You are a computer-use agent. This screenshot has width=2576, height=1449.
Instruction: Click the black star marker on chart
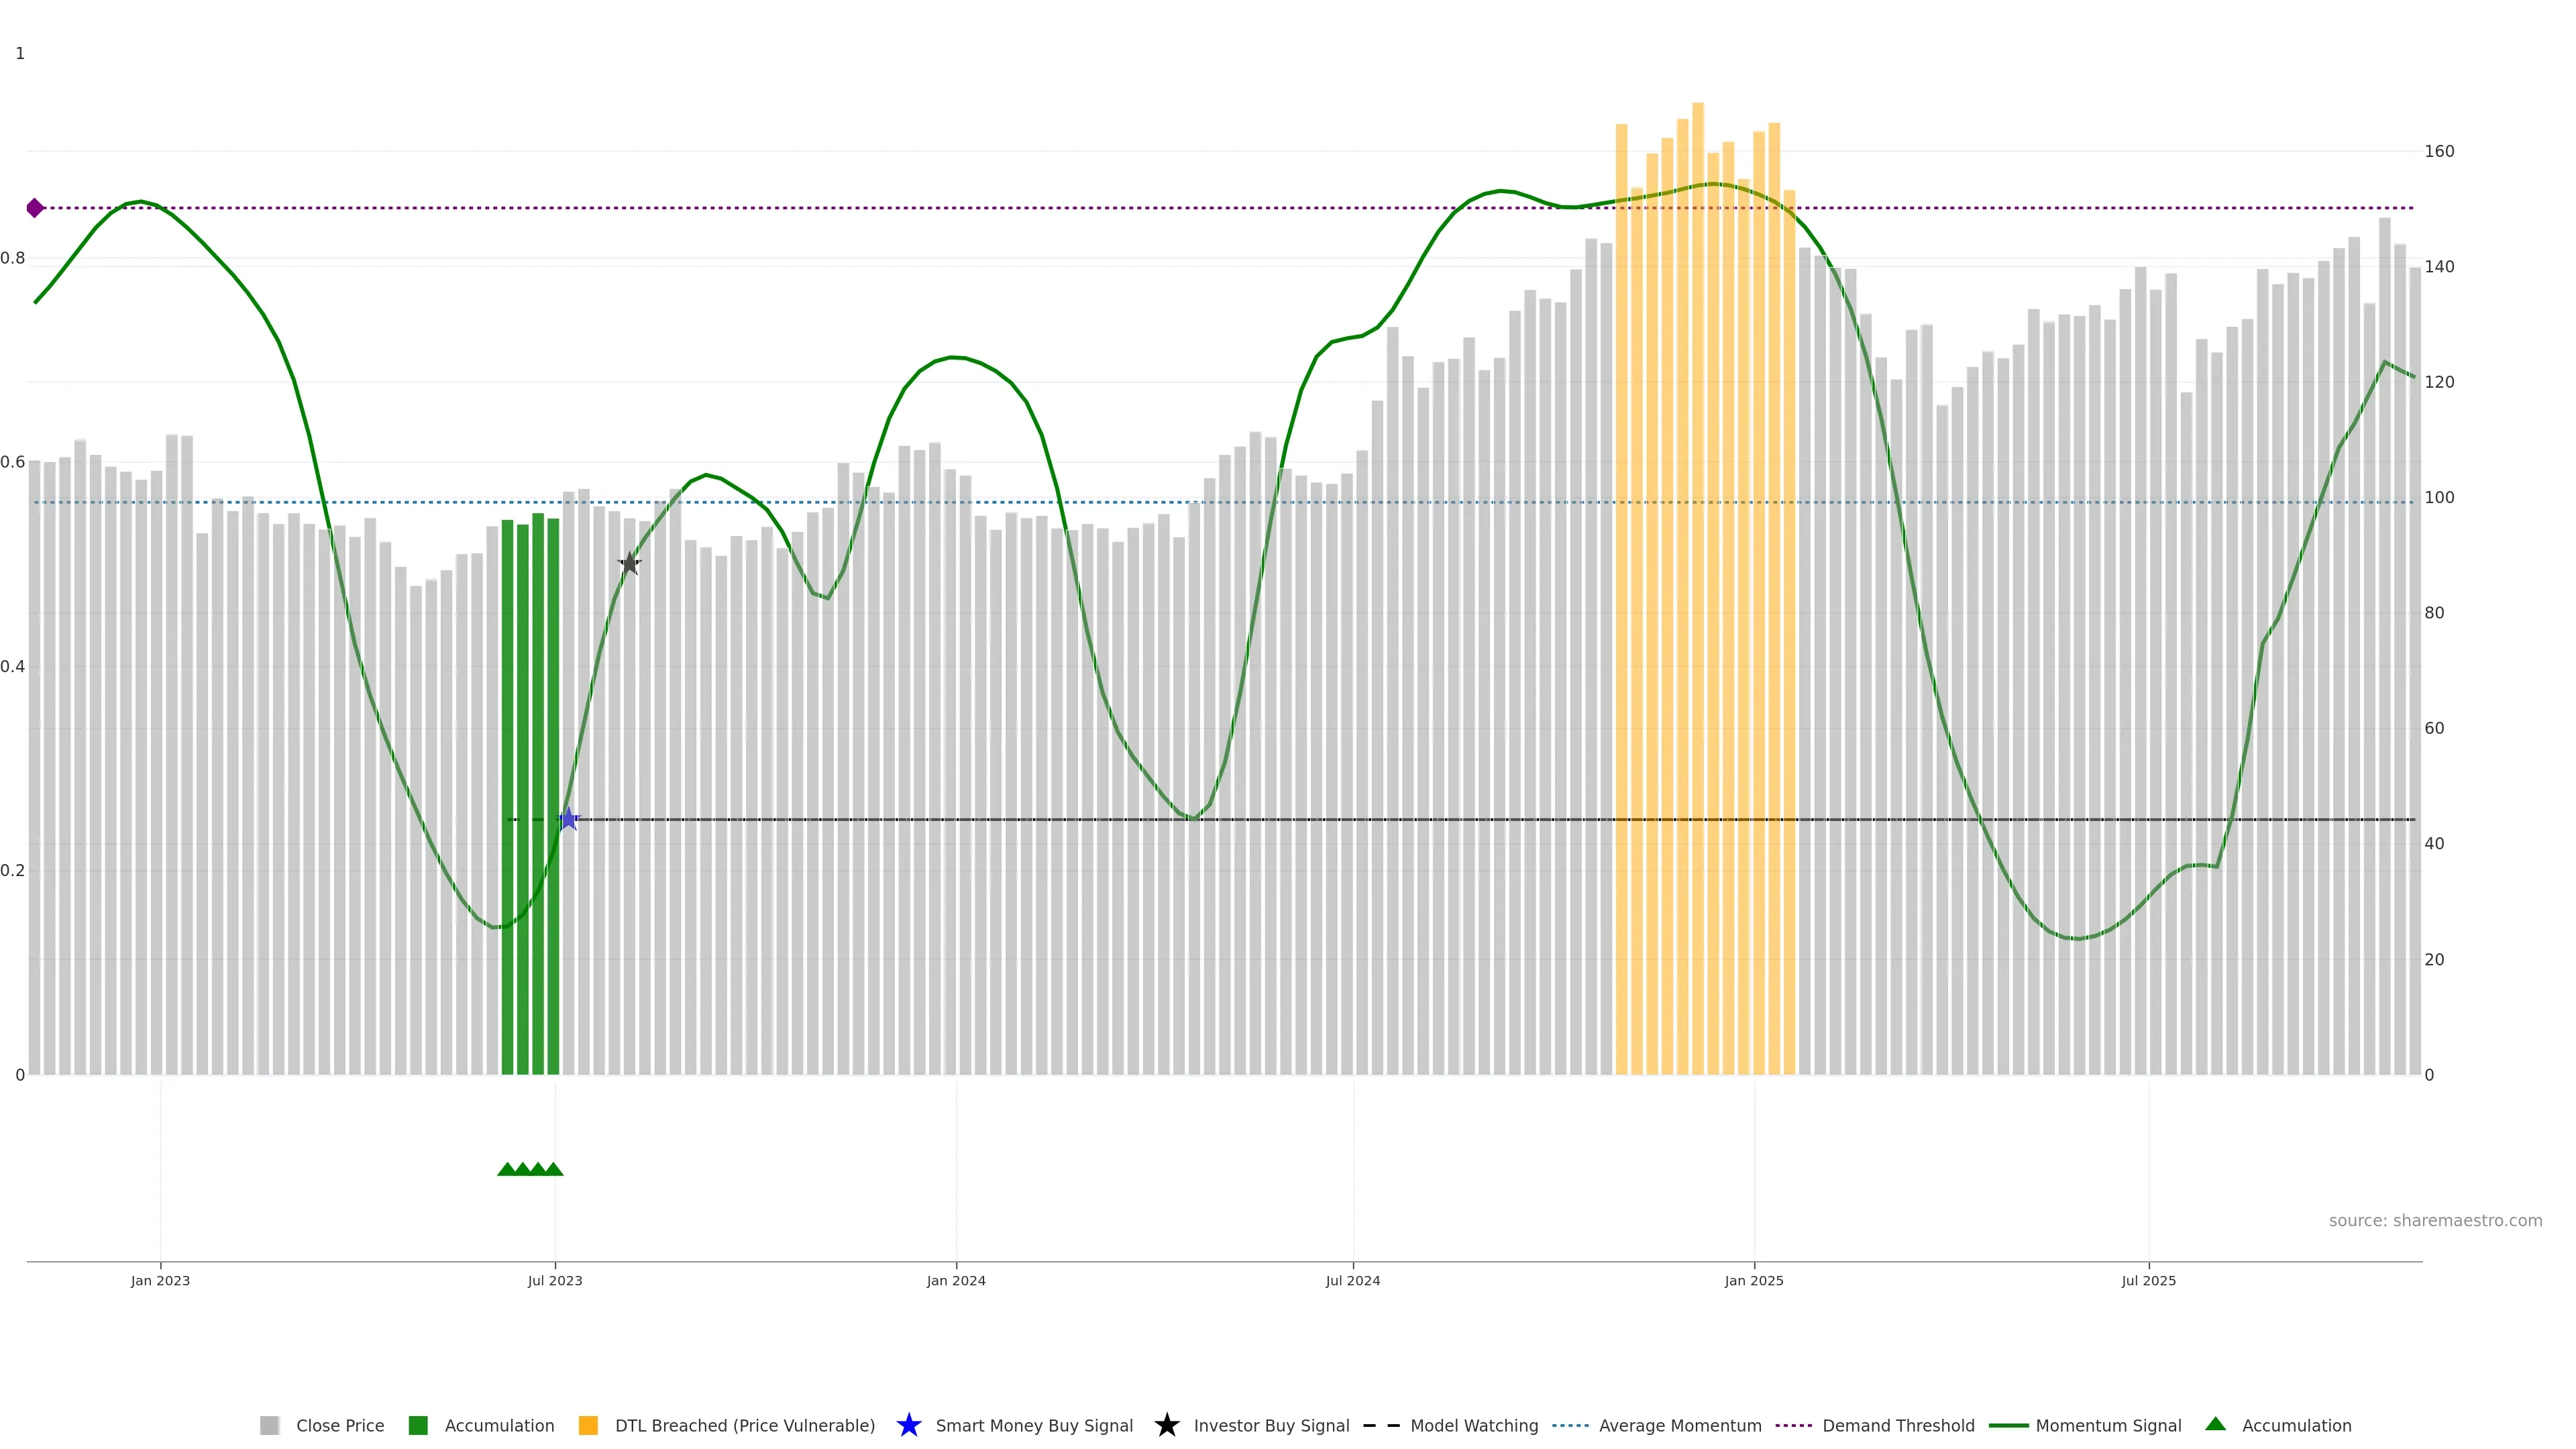[629, 564]
